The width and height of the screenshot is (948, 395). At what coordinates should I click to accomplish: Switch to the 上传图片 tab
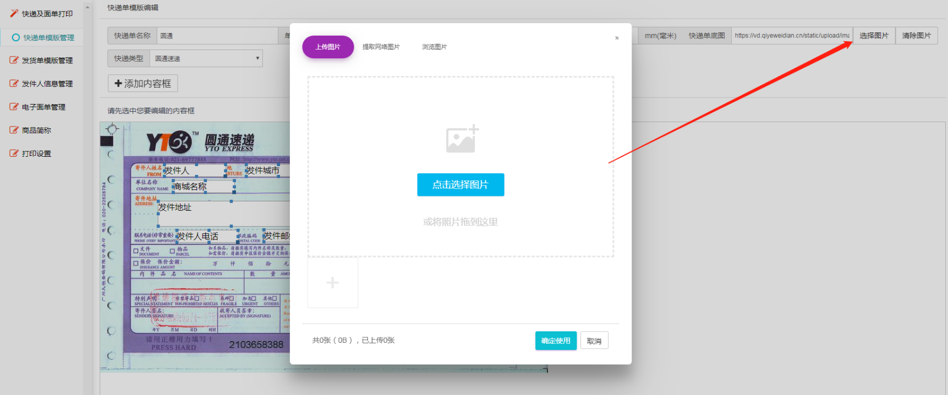click(328, 47)
